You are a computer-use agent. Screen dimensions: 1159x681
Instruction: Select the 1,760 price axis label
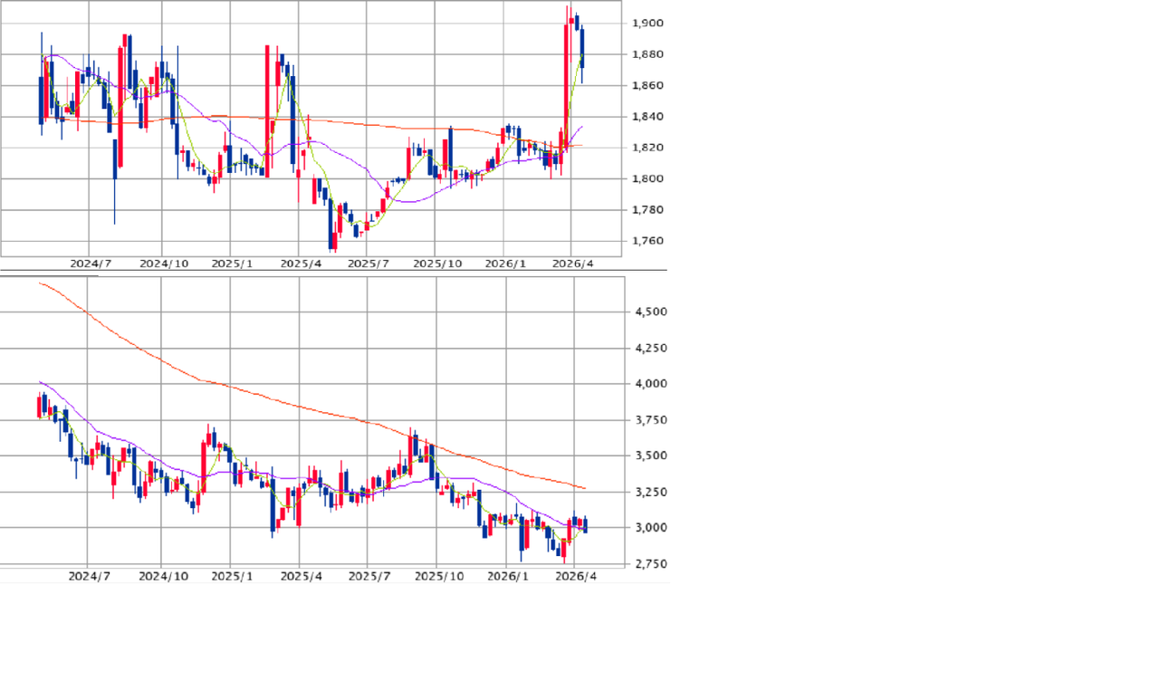pos(647,241)
